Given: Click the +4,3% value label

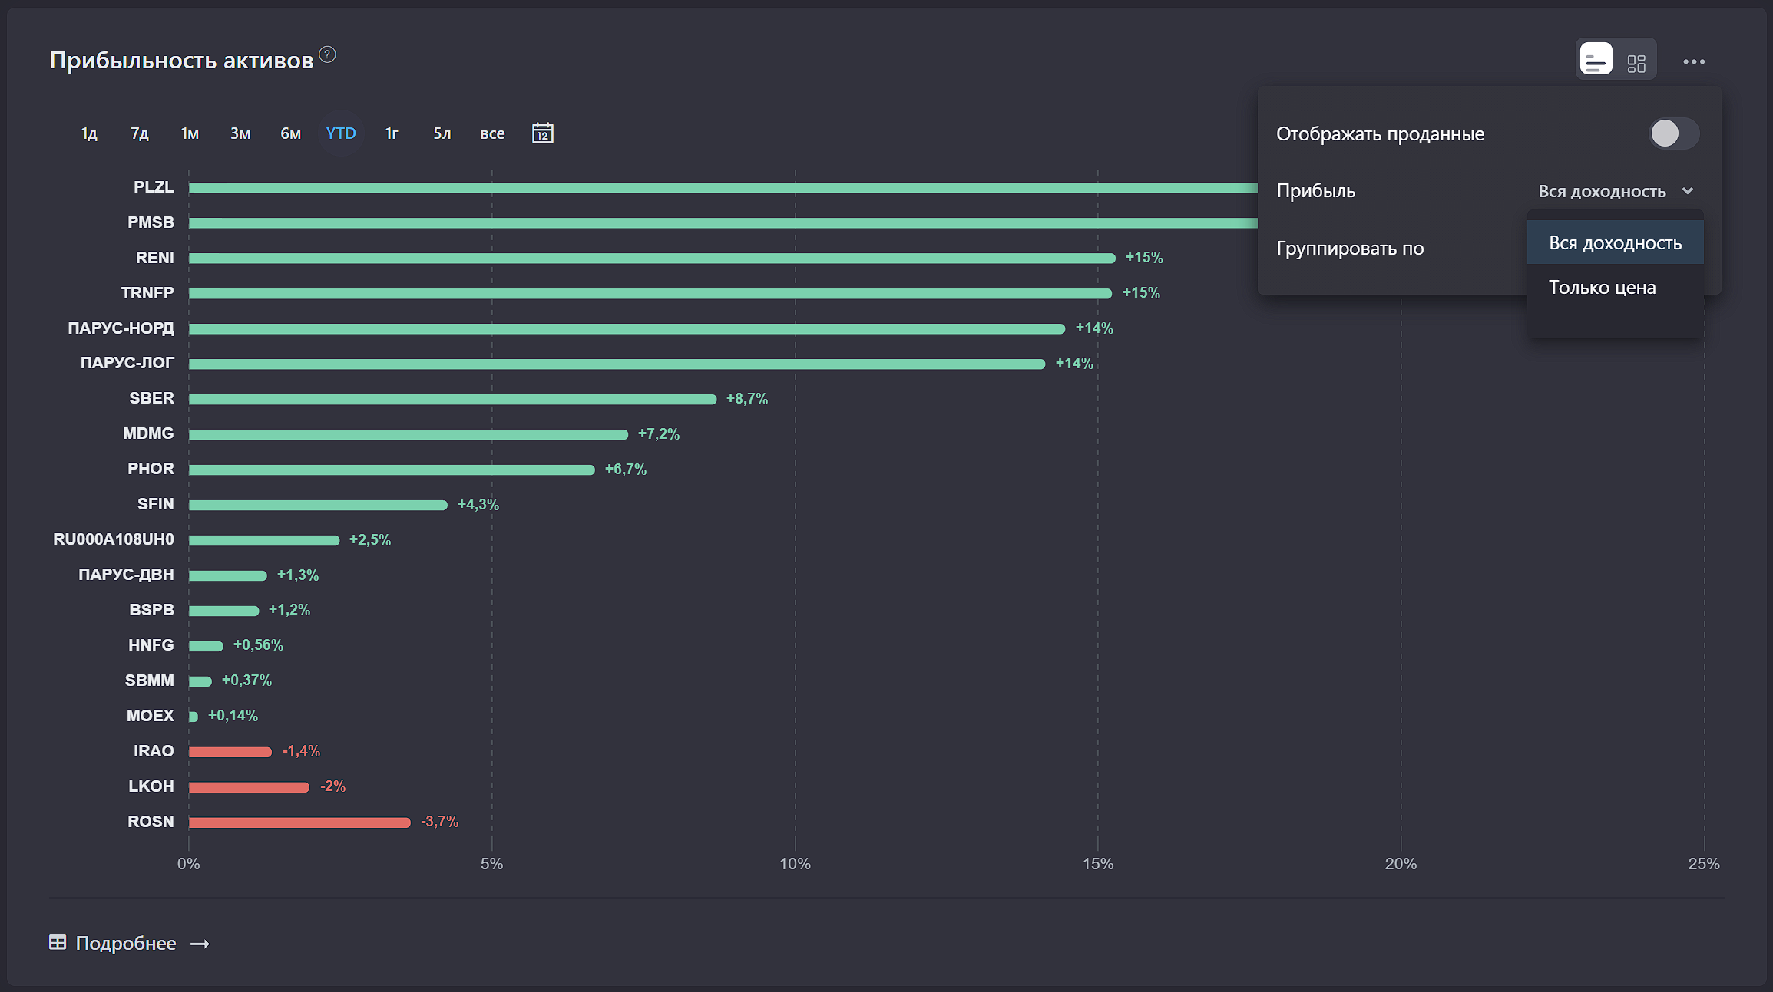Looking at the screenshot, I should [x=478, y=505].
